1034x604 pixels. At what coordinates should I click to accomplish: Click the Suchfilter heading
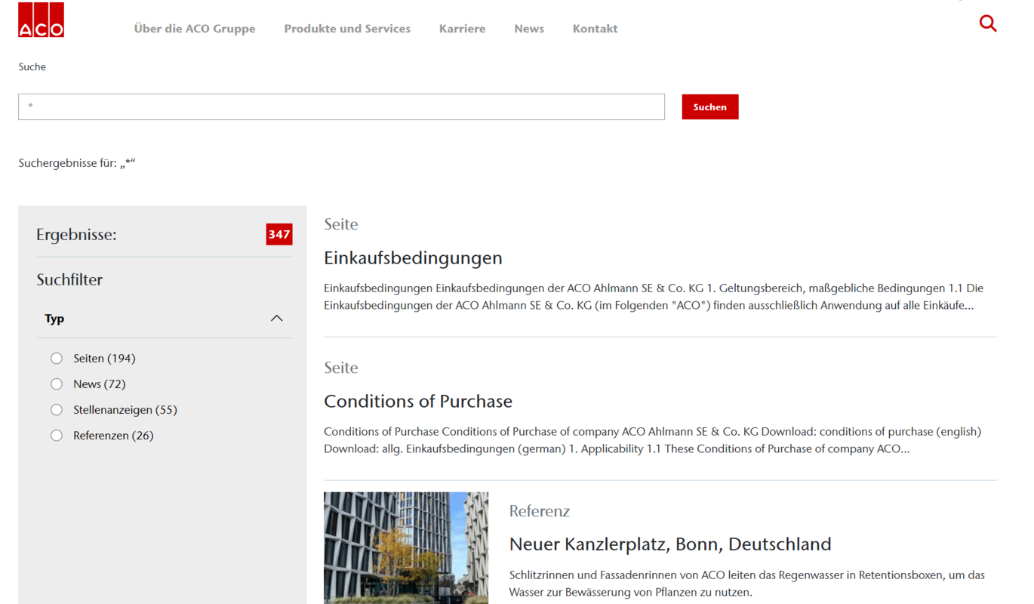point(69,280)
